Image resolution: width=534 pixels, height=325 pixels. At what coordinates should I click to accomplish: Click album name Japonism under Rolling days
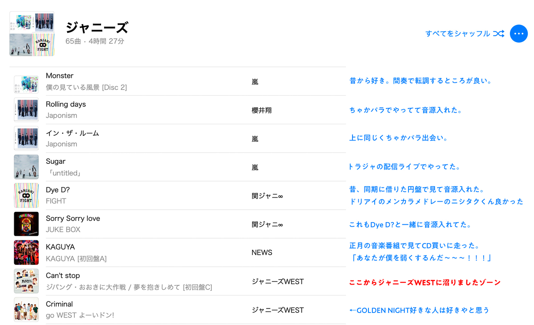click(61, 115)
